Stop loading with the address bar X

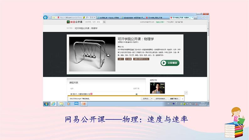95,18
